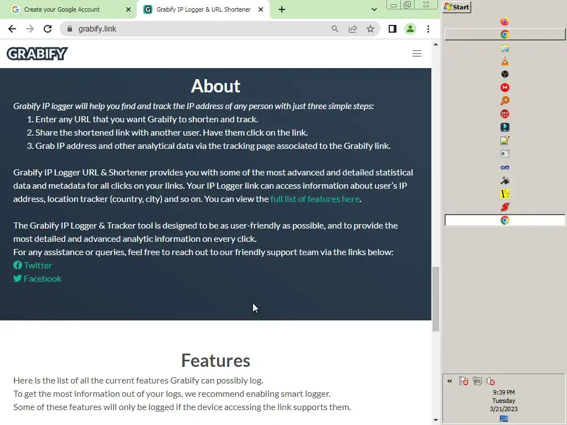Viewport: 567px width, 425px height.
Task: Launch Dev-C++ from the taskbar
Action: 505,114
